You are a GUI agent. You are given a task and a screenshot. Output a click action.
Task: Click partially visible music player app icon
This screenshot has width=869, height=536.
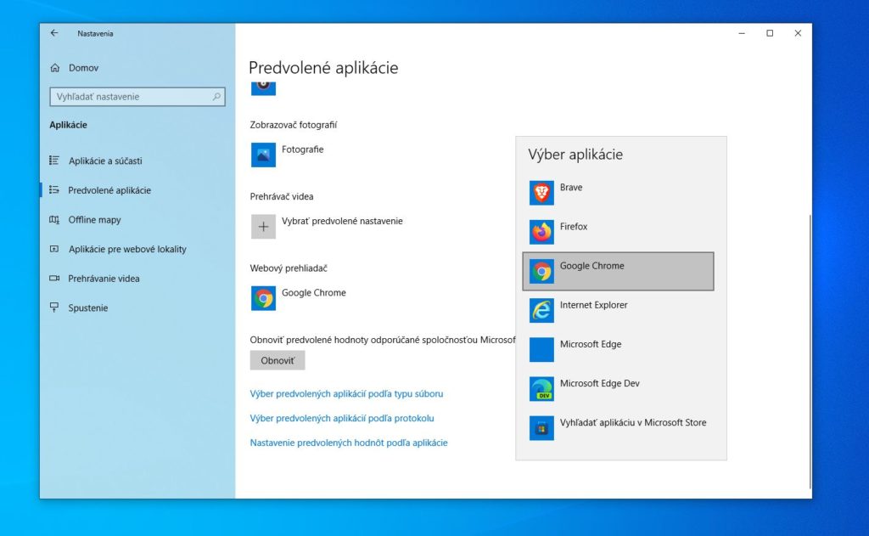pyautogui.click(x=263, y=88)
